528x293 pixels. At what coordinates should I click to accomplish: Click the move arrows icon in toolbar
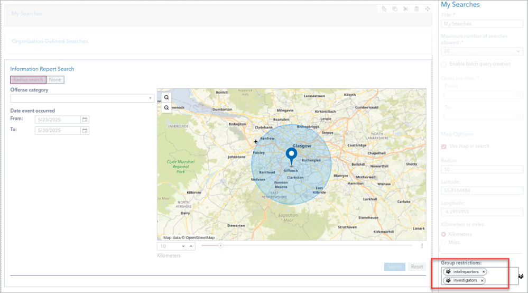tap(427, 9)
